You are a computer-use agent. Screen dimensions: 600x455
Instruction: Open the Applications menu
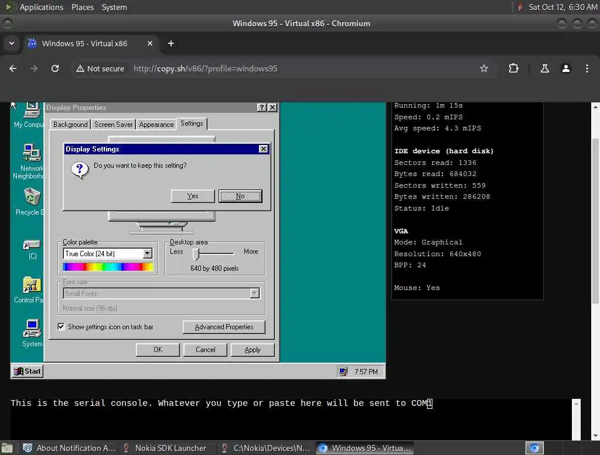pos(42,7)
